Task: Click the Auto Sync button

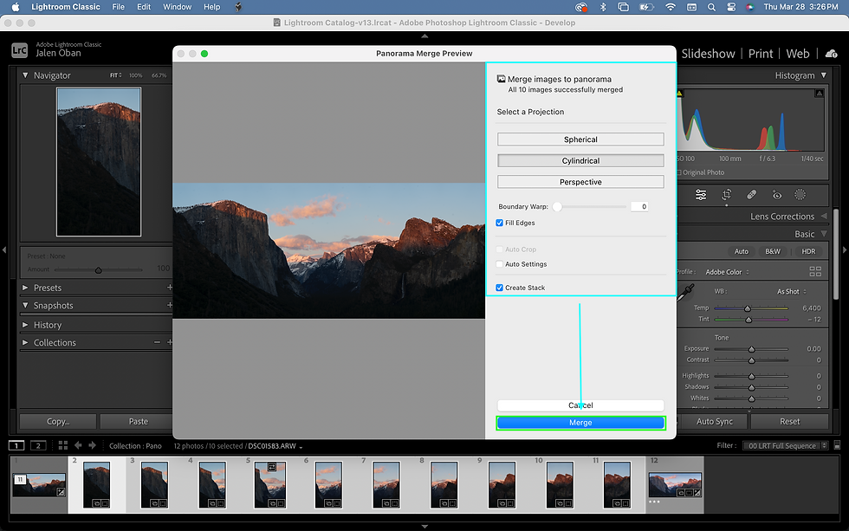Action: [x=714, y=421]
